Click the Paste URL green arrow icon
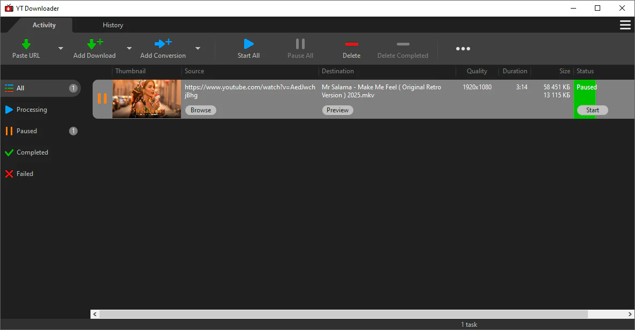Viewport: 635px width, 330px height. coord(26,44)
